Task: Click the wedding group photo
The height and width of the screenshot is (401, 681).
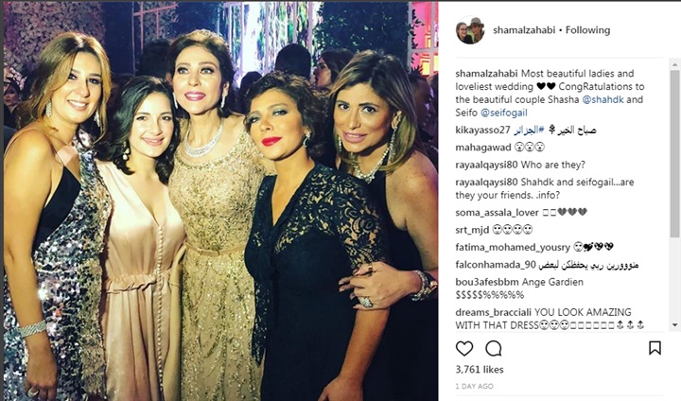Action: [220, 200]
